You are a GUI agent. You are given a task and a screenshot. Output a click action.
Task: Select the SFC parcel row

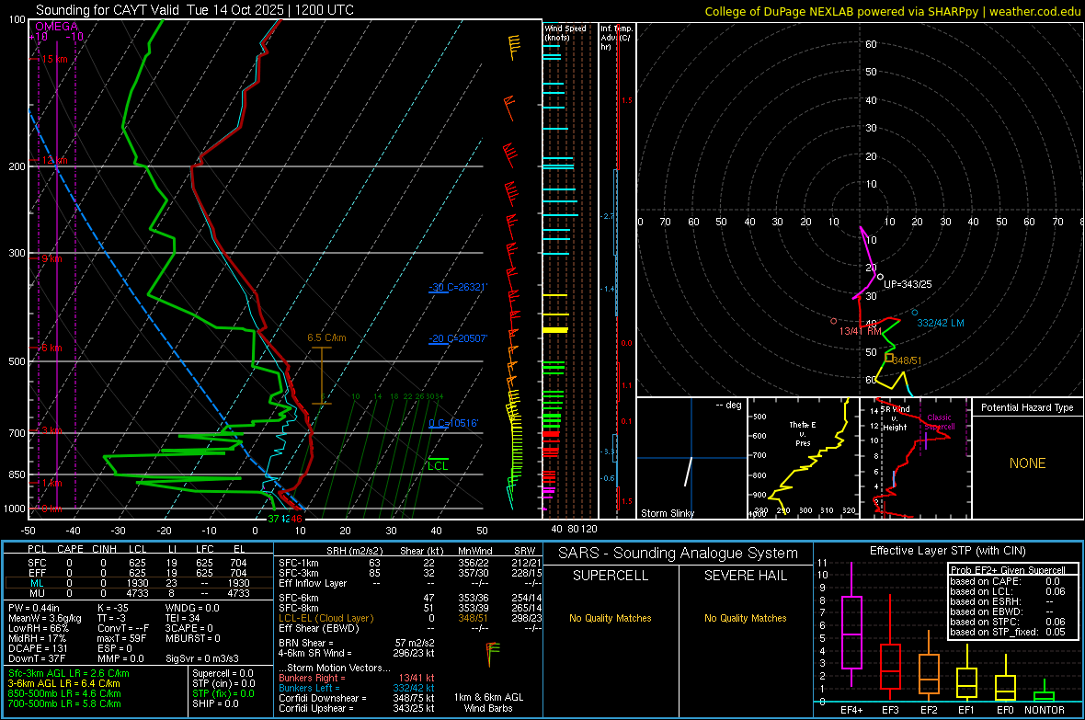[139, 563]
